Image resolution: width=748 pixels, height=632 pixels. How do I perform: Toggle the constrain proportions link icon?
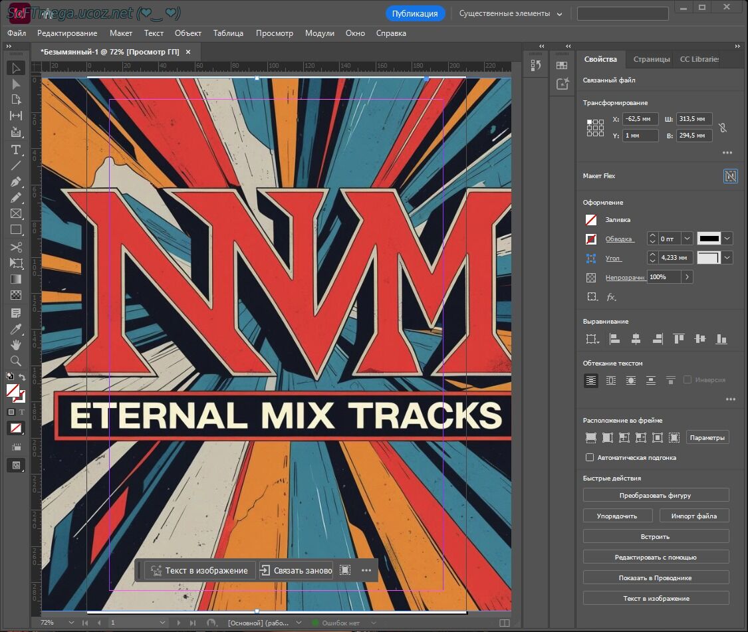pos(723,127)
